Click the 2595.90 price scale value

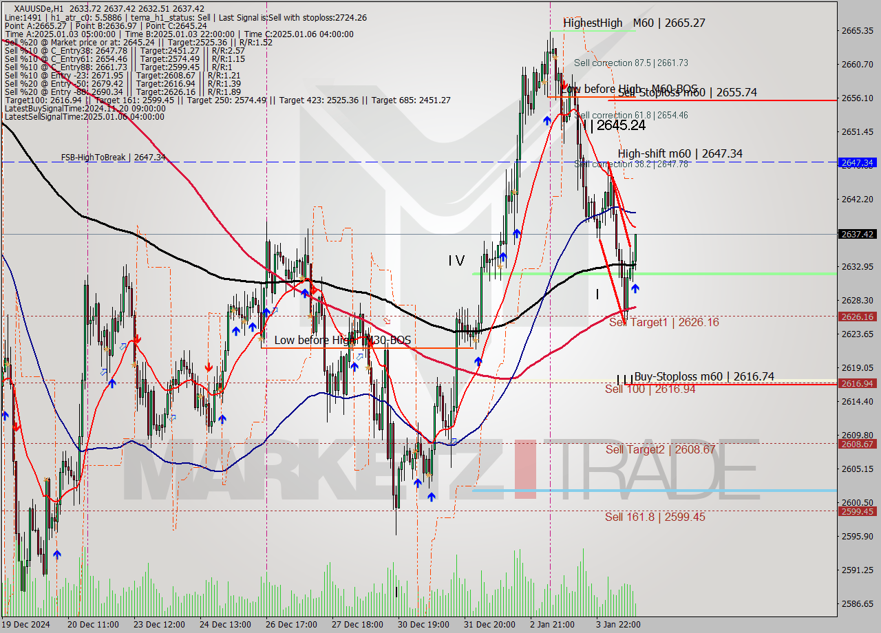tap(858, 536)
